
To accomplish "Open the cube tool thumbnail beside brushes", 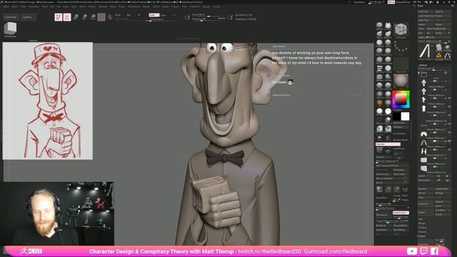I will [401, 30].
